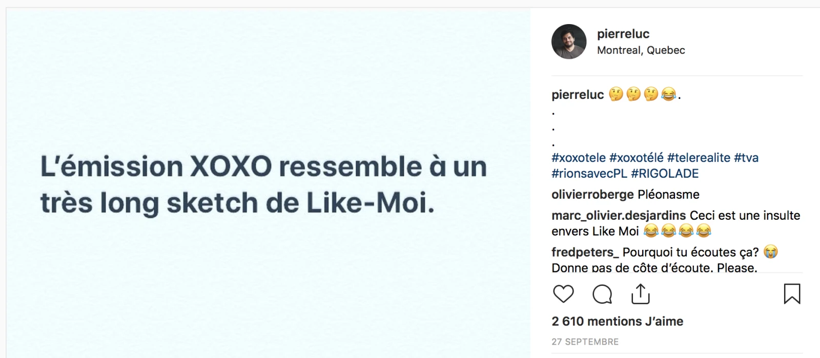This screenshot has width=820, height=358.
Task: Visit marc_olivier.desjardins's profile
Action: click(619, 216)
